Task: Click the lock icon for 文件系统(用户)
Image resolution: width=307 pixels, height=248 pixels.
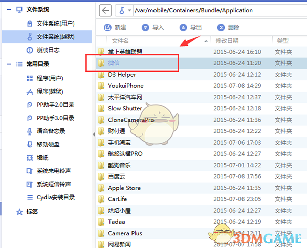Action: tap(30, 24)
